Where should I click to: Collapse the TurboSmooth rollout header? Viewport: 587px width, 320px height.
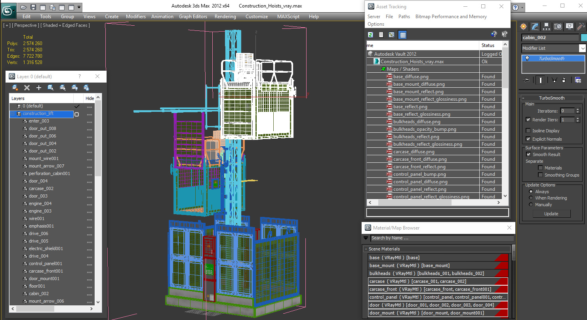tap(552, 98)
